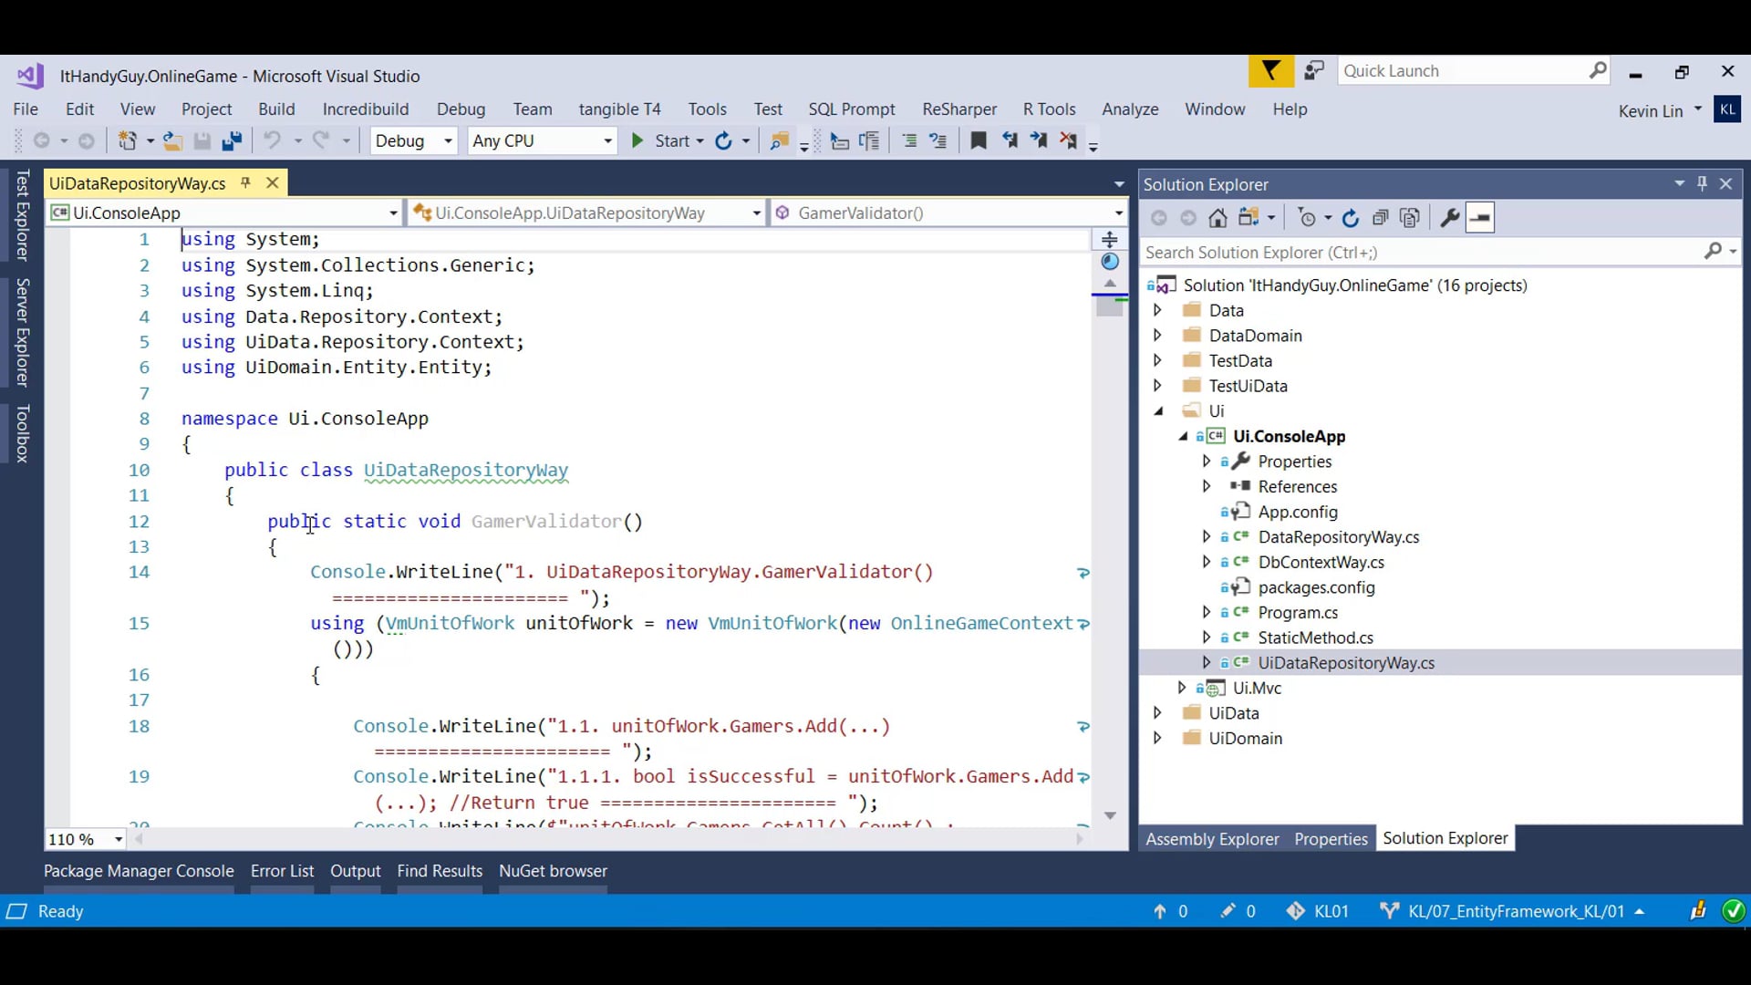Open Properties wrench icon in Solution Explorer

(1449, 218)
